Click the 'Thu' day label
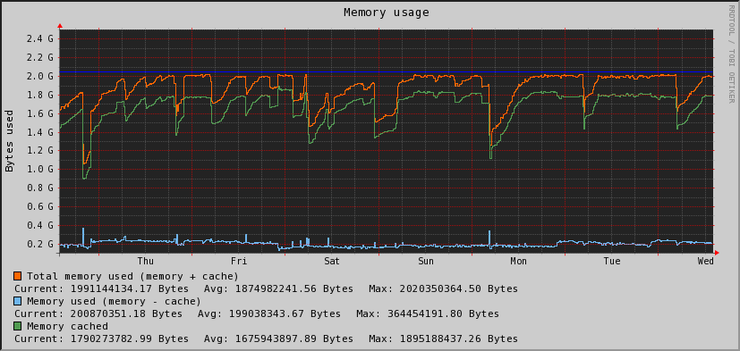 [145, 261]
